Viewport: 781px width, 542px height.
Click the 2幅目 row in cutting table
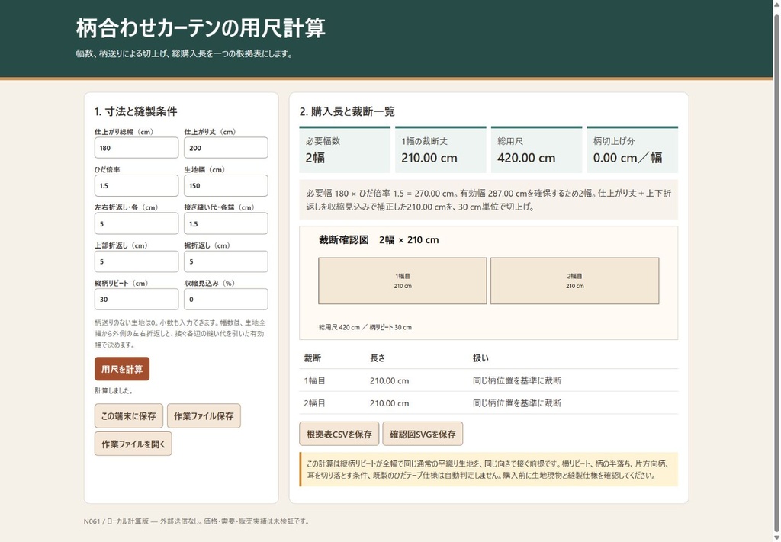click(x=489, y=402)
